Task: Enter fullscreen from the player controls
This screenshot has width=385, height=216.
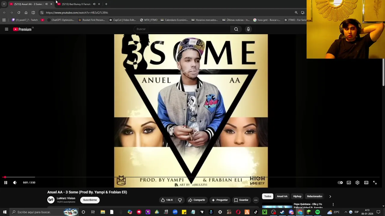Action: click(x=375, y=182)
